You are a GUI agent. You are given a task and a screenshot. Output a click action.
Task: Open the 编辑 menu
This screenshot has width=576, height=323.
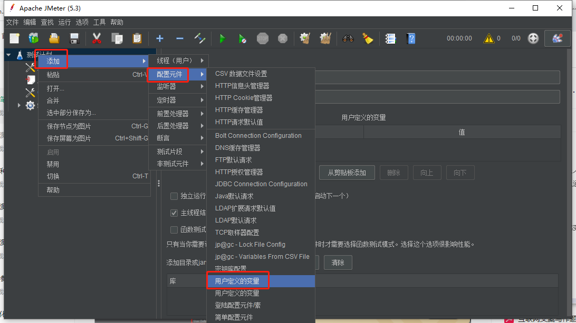click(x=30, y=22)
